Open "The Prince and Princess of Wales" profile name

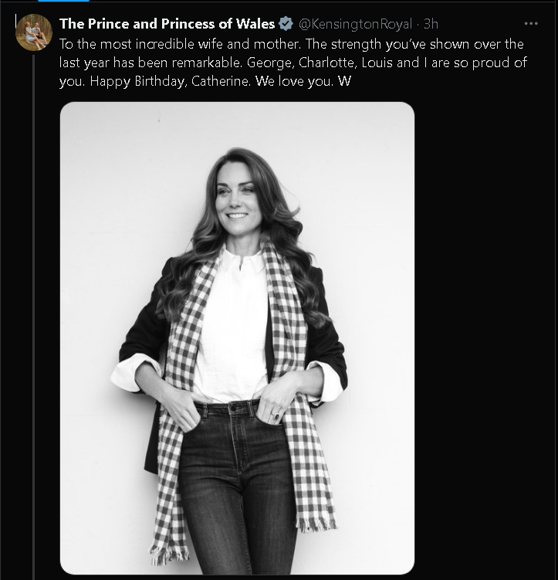(167, 24)
